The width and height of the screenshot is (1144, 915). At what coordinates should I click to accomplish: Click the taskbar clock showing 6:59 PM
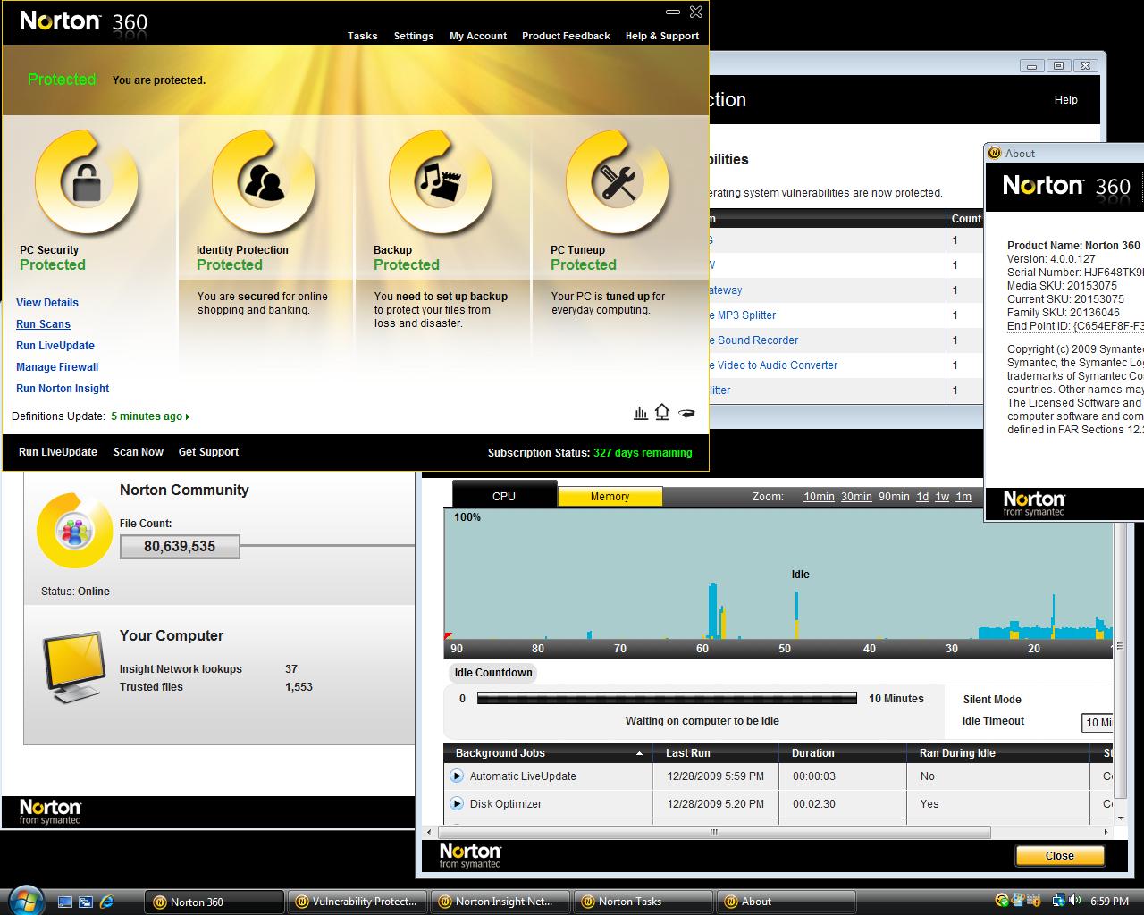point(1110,902)
